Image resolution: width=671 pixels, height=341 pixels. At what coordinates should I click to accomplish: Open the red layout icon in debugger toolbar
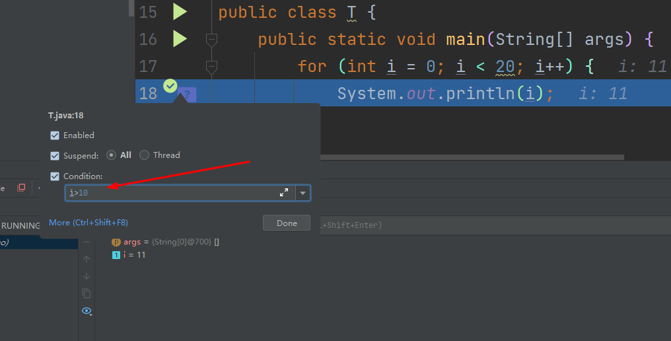[21, 188]
